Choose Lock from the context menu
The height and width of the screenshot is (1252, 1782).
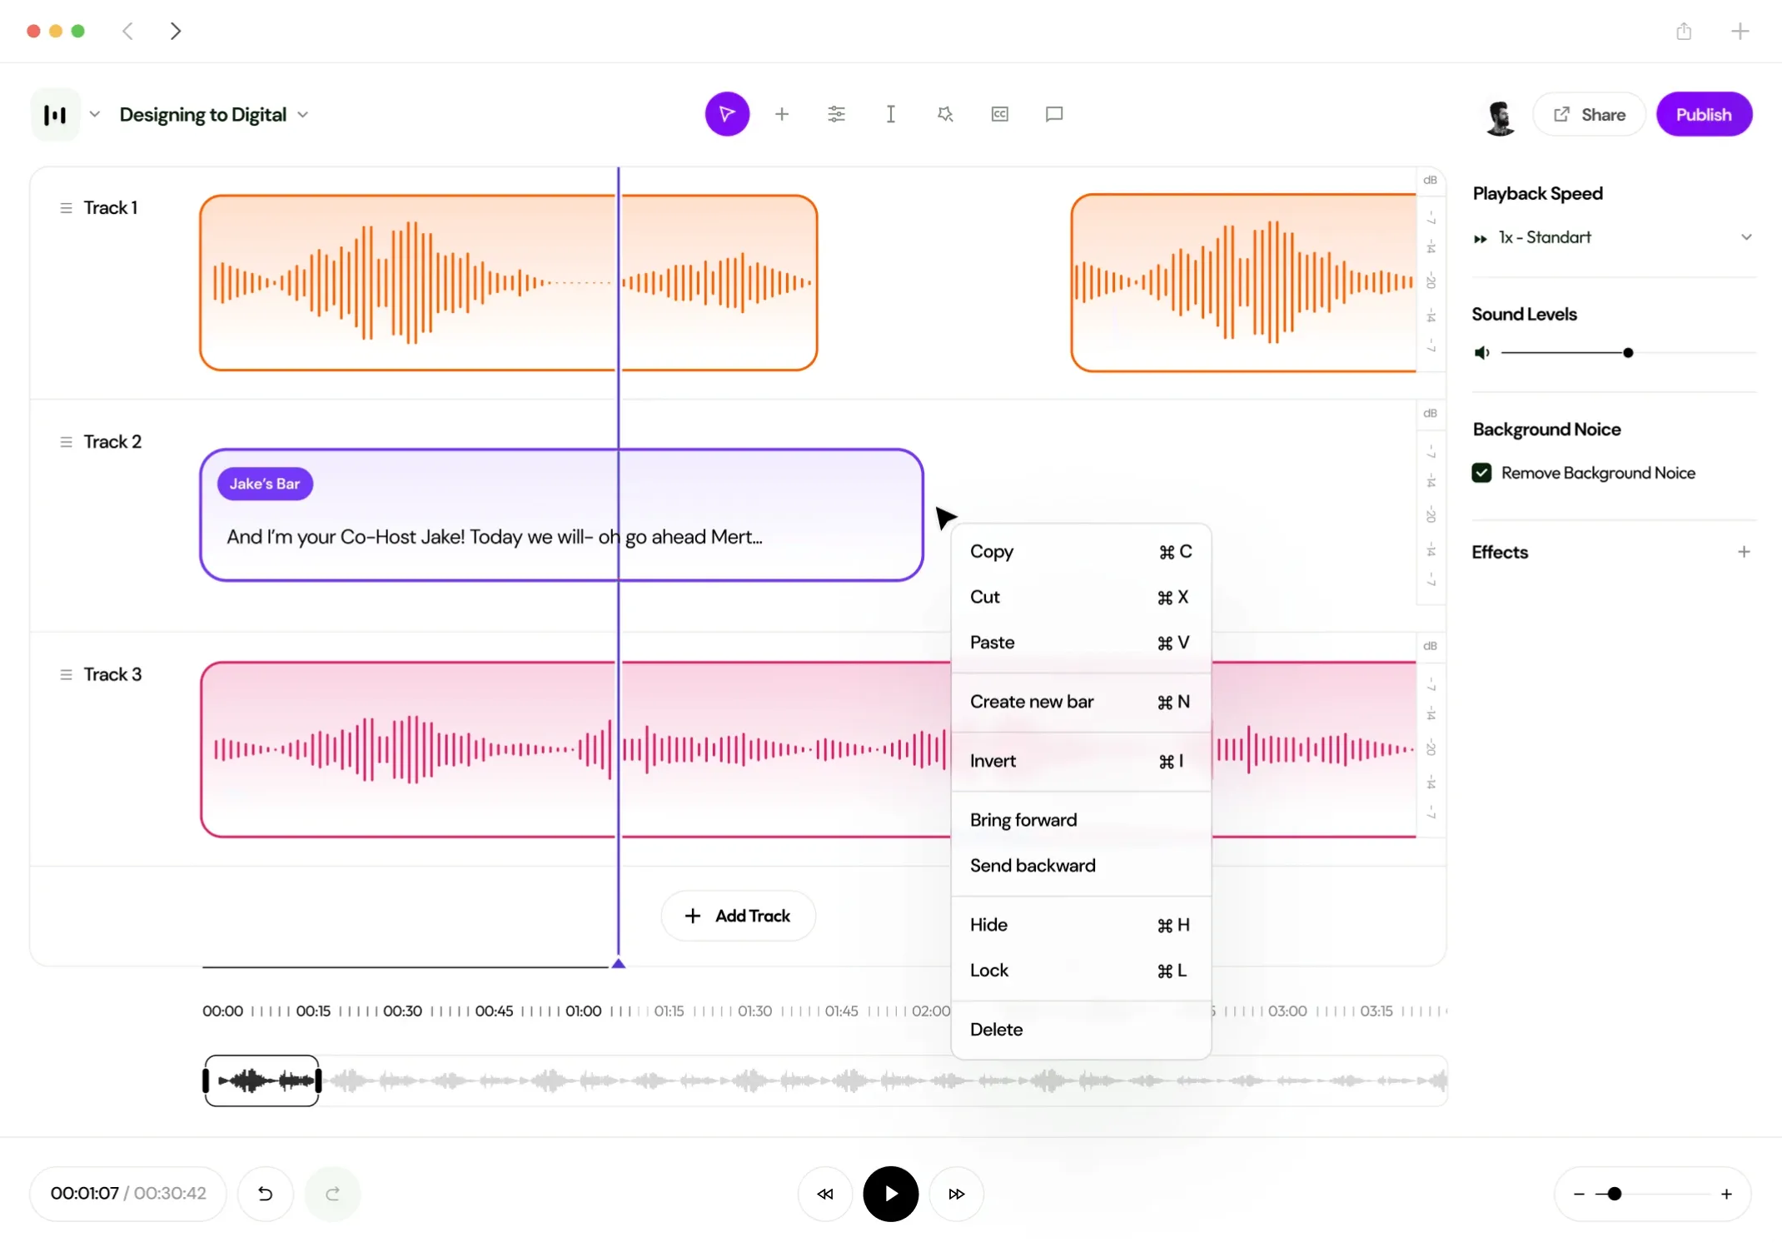[x=1081, y=971]
